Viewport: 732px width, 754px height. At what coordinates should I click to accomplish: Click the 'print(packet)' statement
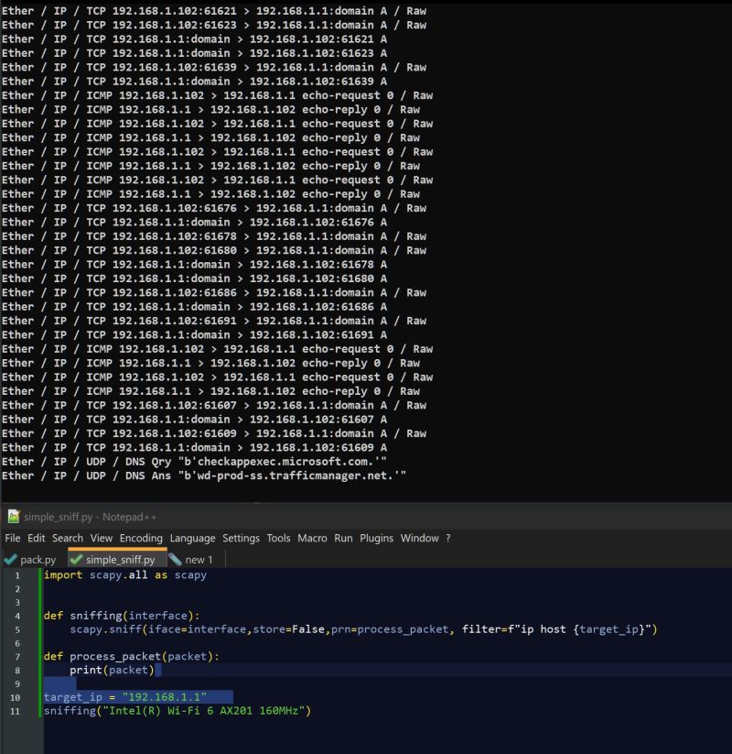pyautogui.click(x=112, y=670)
